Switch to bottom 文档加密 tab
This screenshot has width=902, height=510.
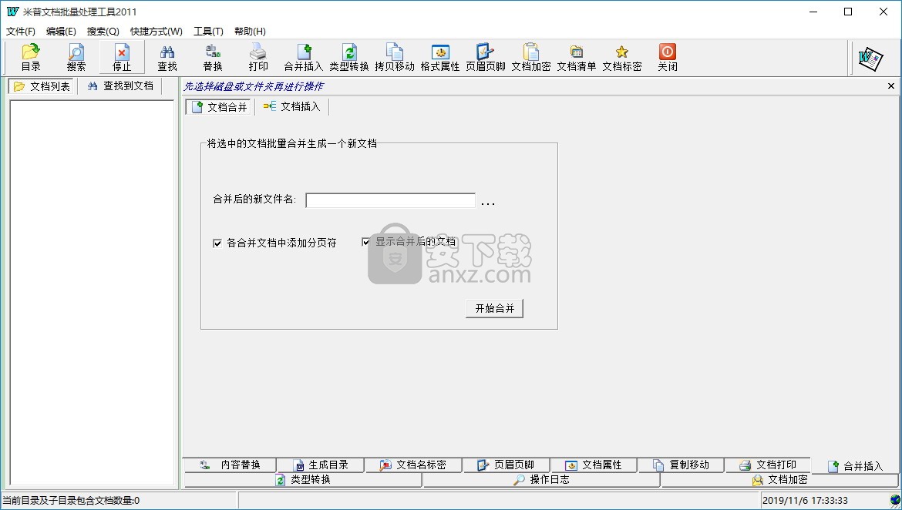[x=780, y=479]
